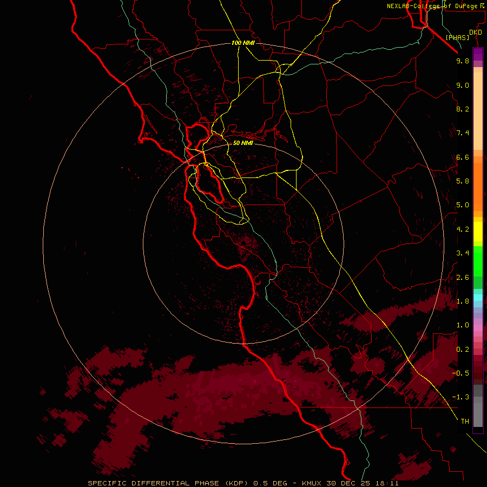Click the 0.2 value on color scale

[x=463, y=350]
